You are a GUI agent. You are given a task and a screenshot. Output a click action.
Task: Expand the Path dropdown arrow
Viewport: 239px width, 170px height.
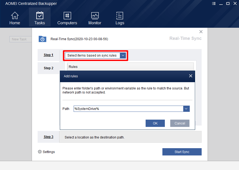186,109
